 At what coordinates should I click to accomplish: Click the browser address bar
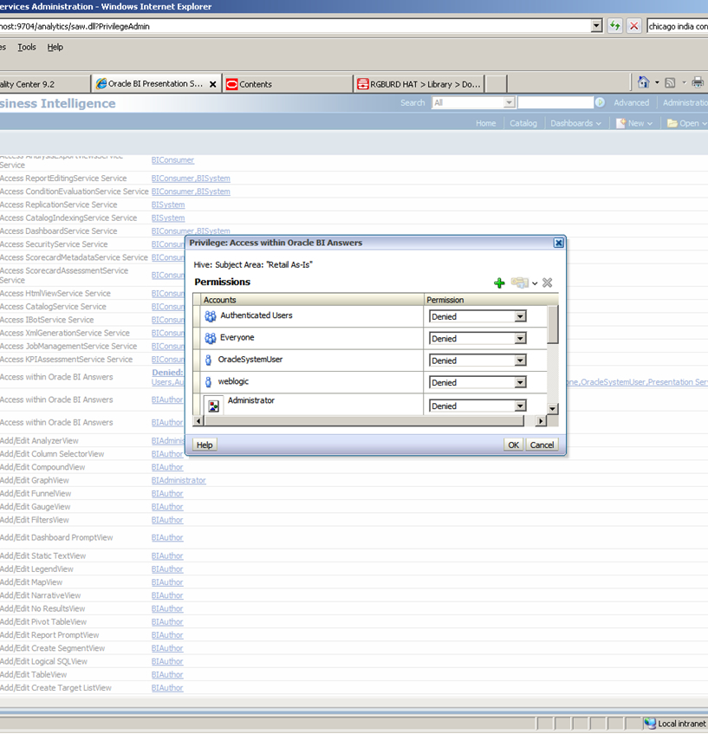pyautogui.click(x=295, y=26)
